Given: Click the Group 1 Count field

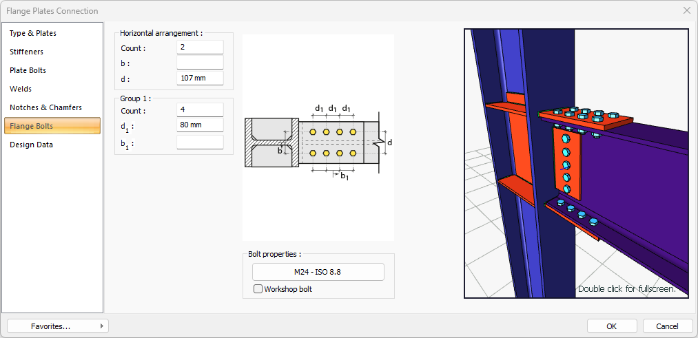Looking at the screenshot, I should [200, 110].
